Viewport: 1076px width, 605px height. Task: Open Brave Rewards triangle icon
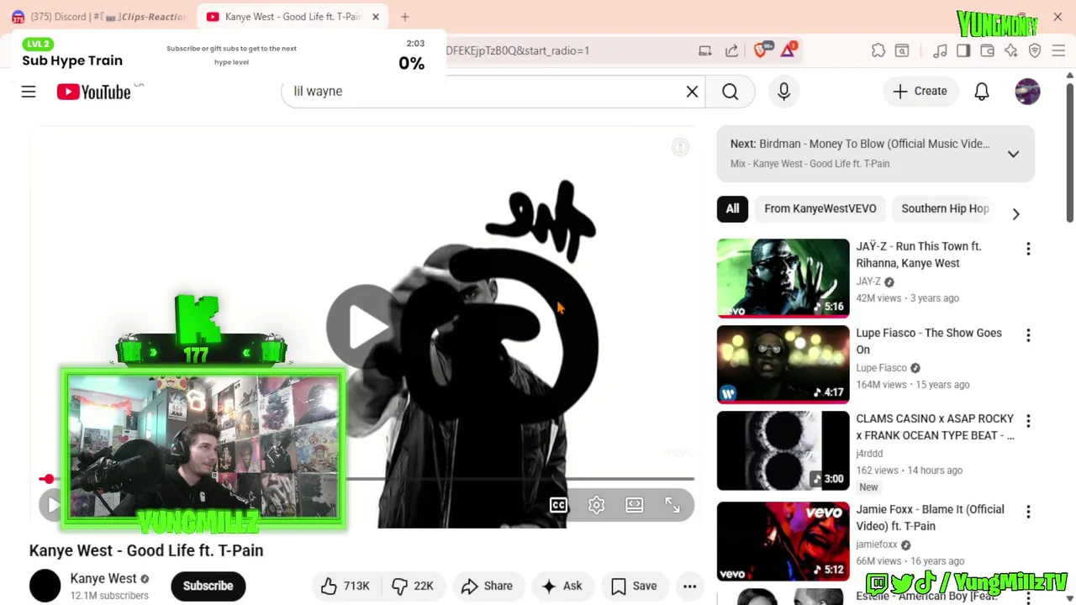[x=788, y=50]
